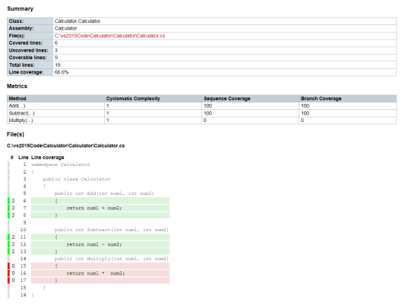Select highlighted line 16 return num1 * num2

[100, 274]
